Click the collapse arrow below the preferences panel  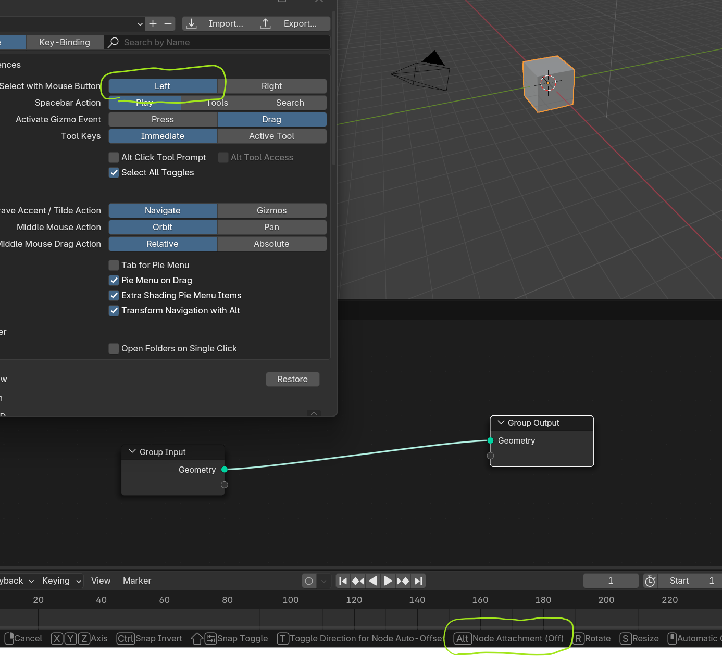pyautogui.click(x=314, y=413)
